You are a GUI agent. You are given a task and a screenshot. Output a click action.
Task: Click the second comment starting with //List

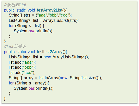point(15,46)
